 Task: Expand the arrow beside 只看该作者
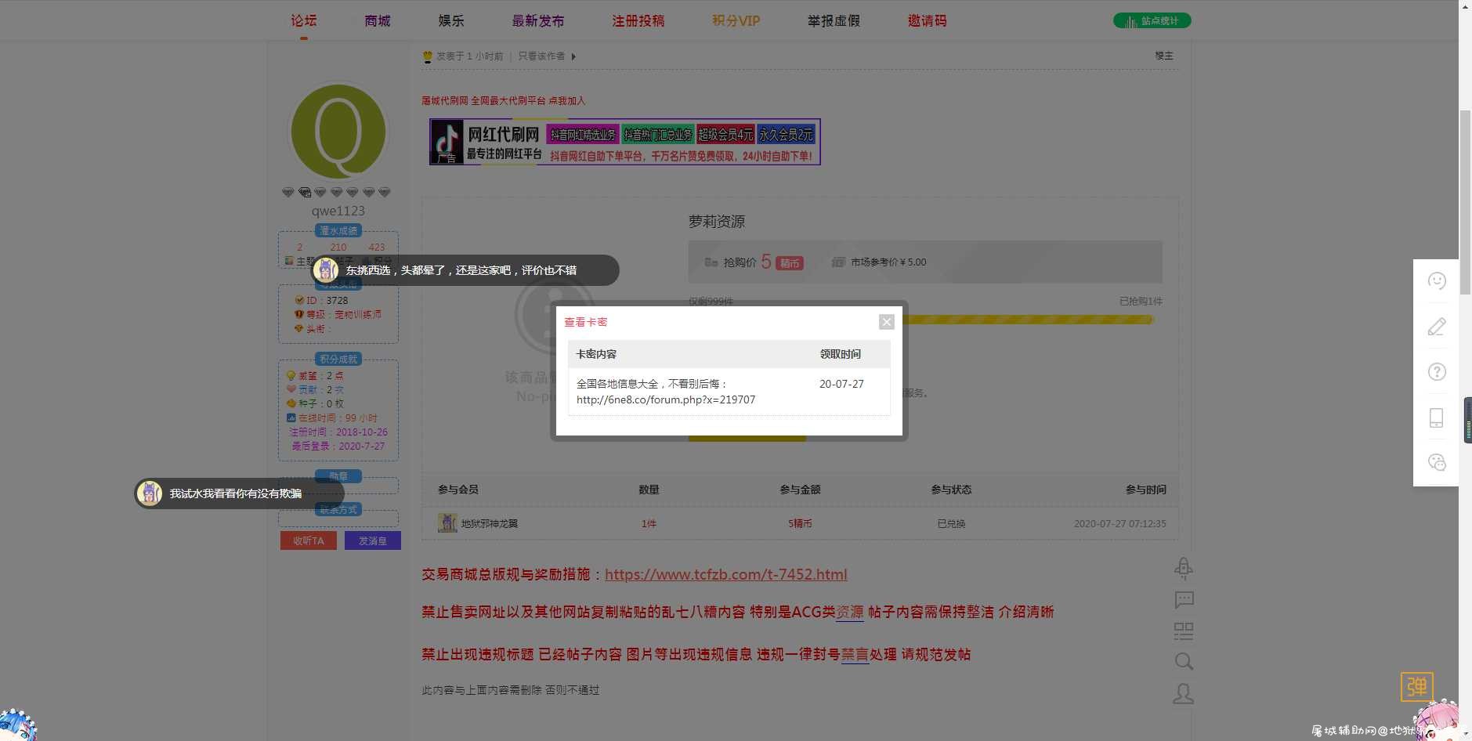[x=573, y=56]
